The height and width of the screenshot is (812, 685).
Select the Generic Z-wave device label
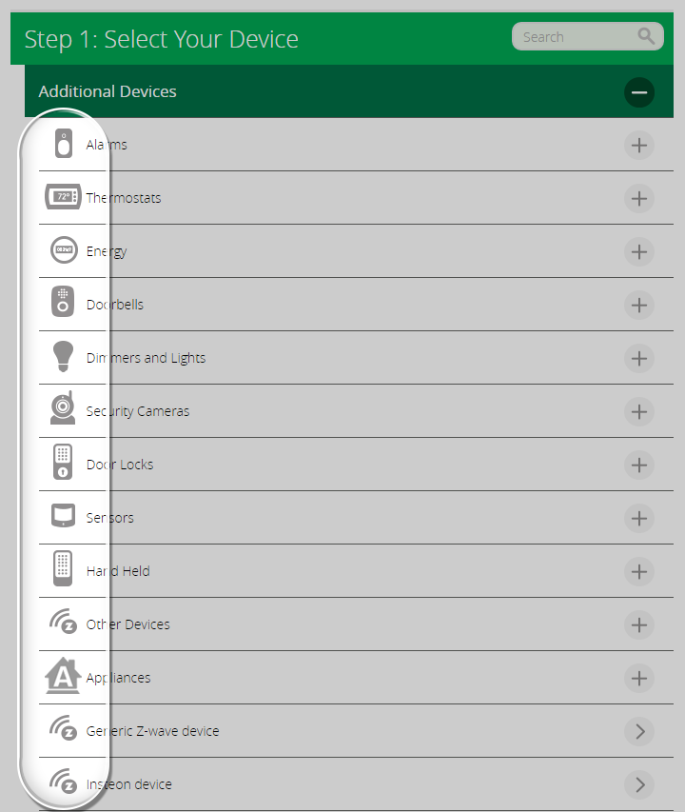point(152,731)
